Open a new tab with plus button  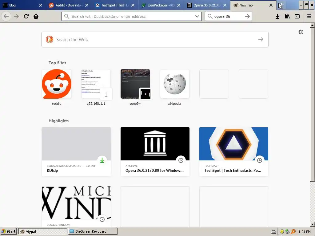click(281, 5)
